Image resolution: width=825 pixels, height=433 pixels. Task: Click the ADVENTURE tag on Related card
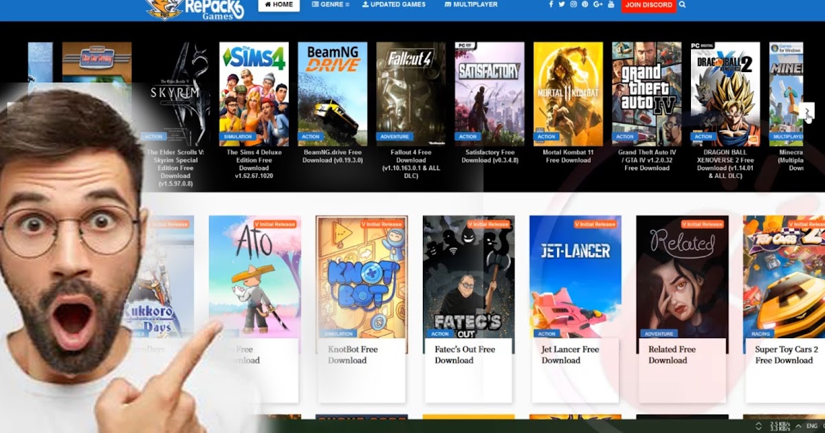(659, 334)
